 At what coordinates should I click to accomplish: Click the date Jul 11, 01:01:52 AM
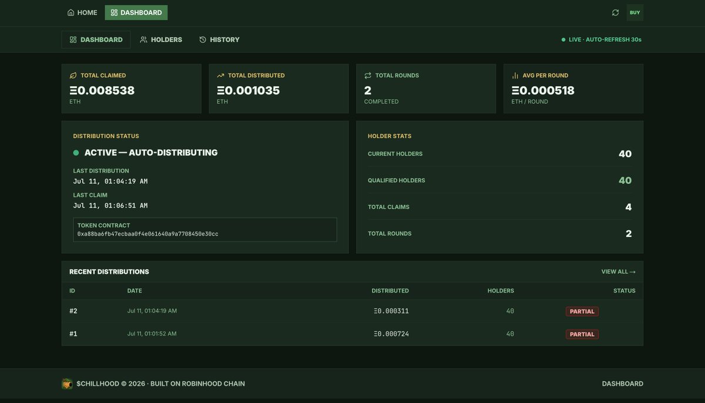pos(152,334)
